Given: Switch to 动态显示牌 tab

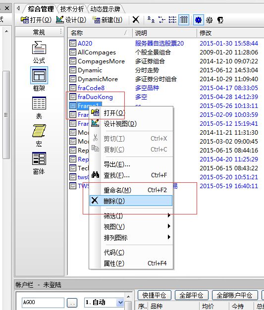Looking at the screenshot, I should point(105,9).
